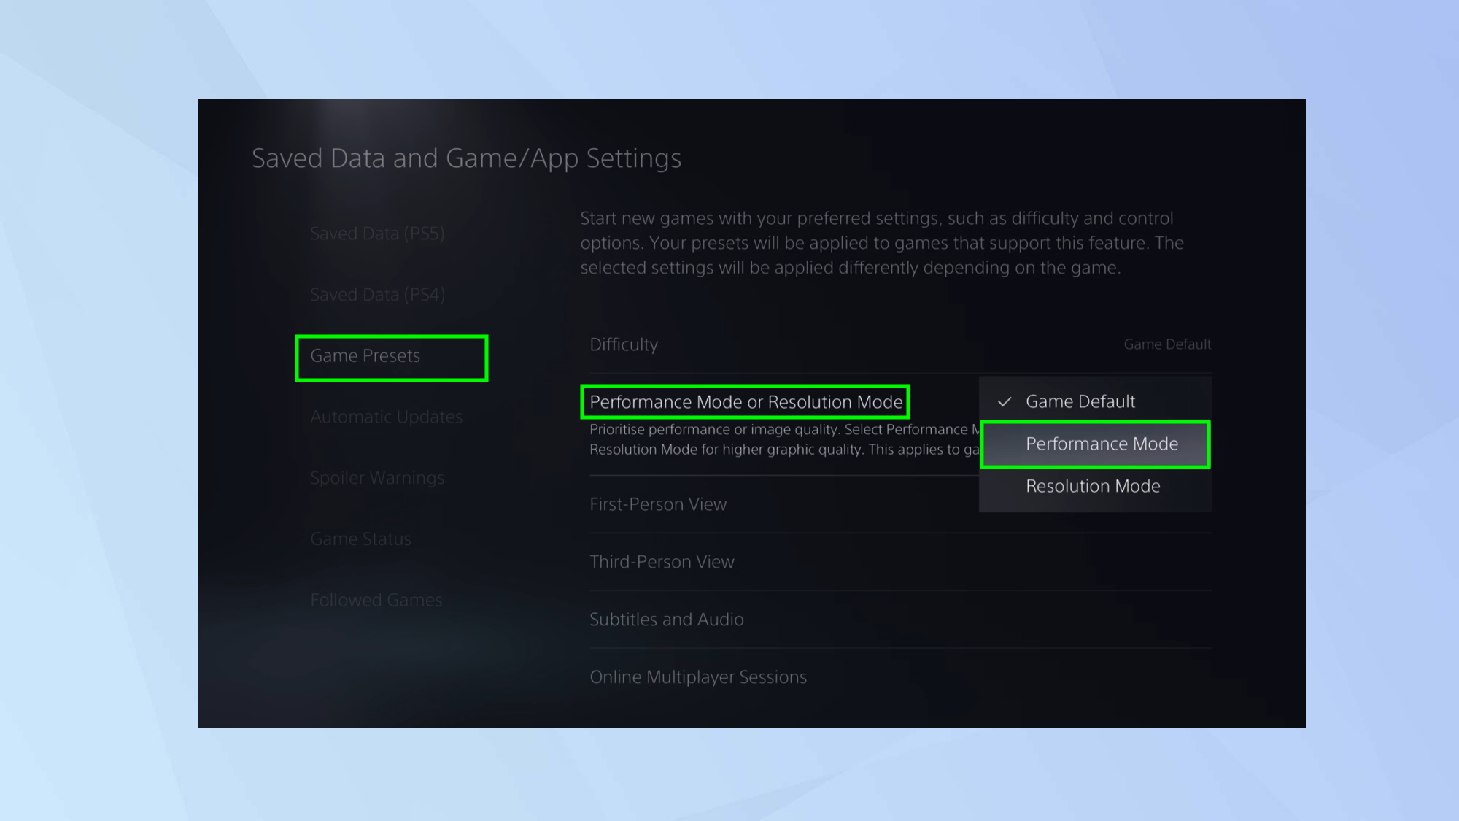The image size is (1459, 821).
Task: Open Spoiler Warnings settings
Action: pos(376,478)
